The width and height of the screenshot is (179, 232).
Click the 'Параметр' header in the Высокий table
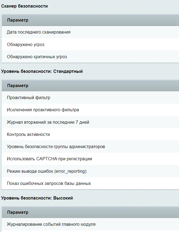click(18, 212)
